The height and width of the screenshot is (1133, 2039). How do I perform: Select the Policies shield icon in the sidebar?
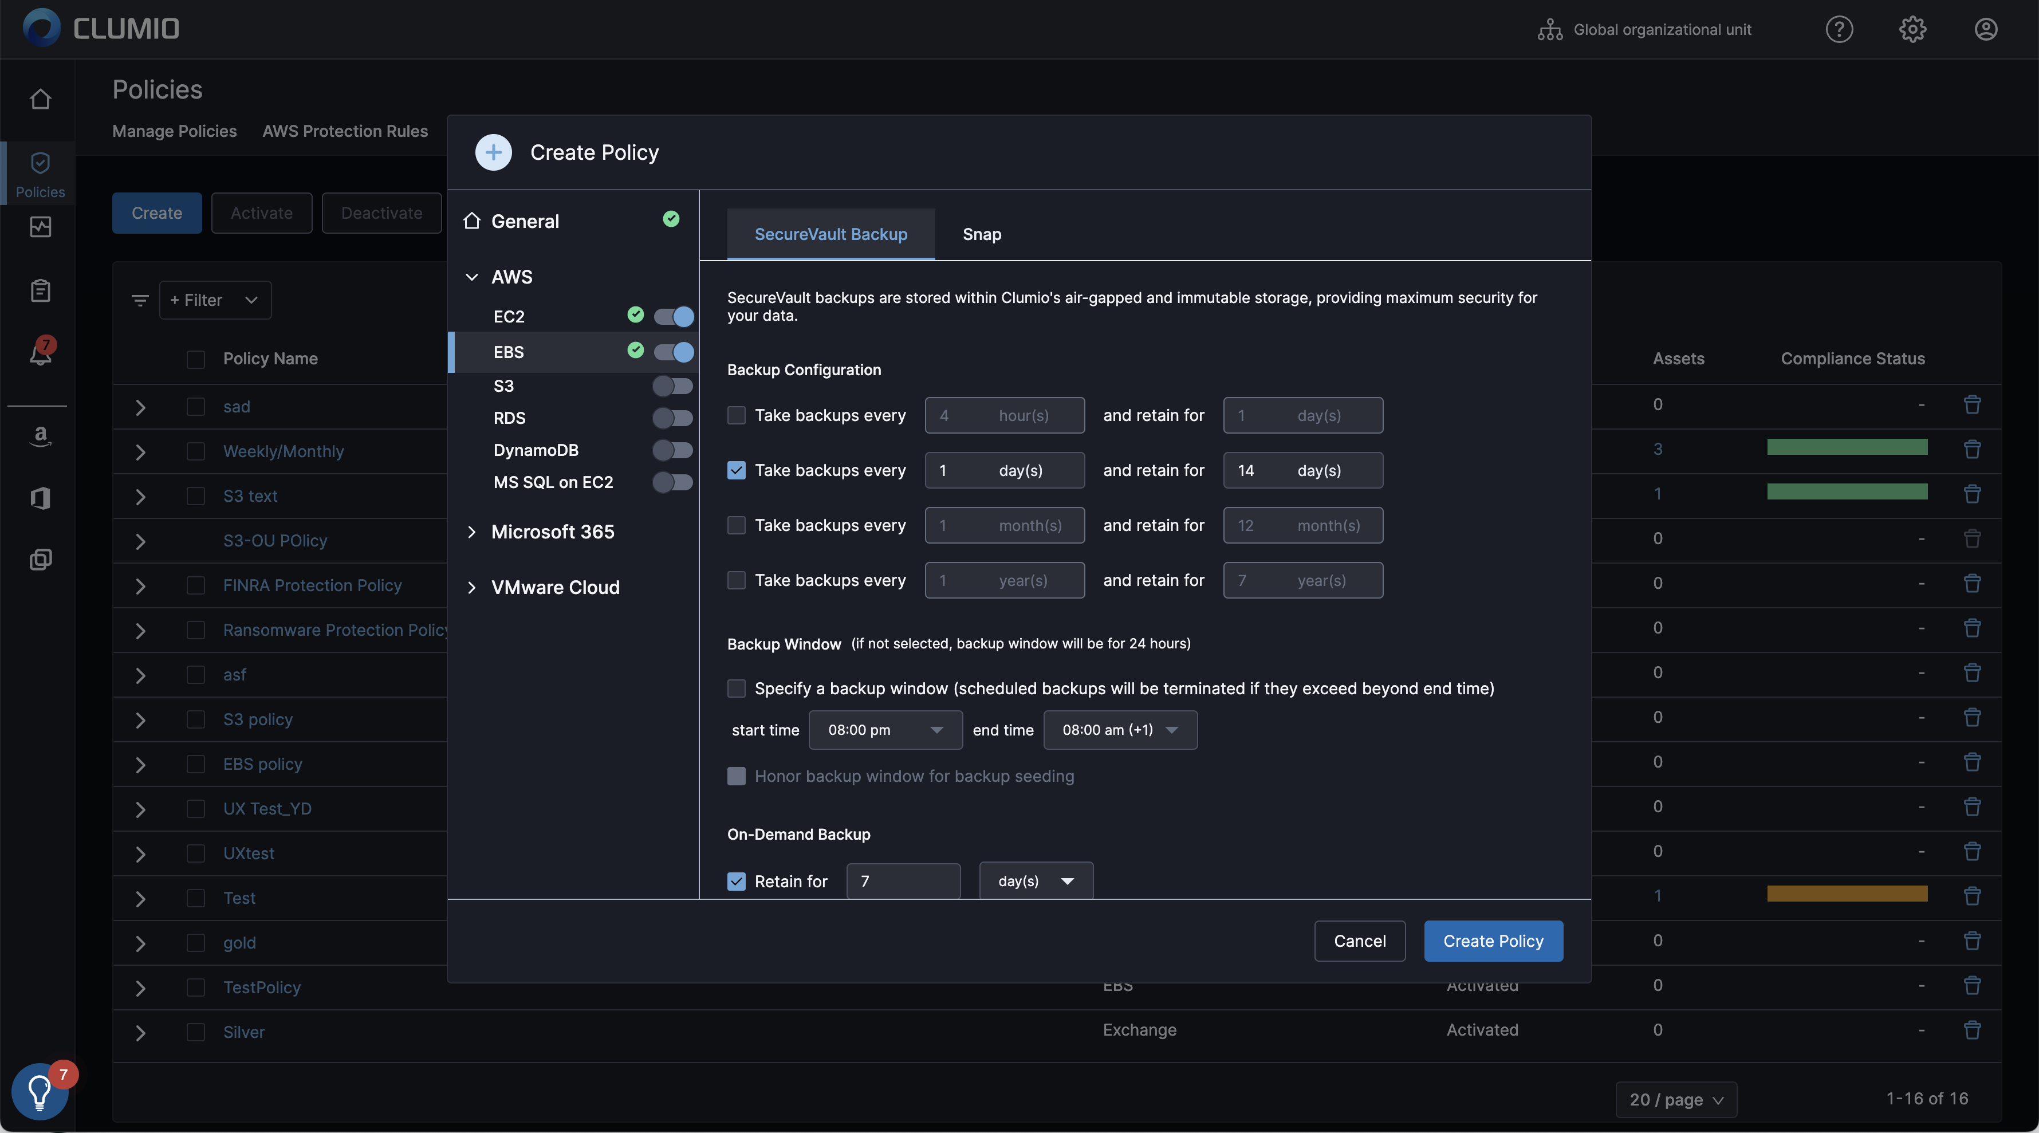click(x=40, y=163)
